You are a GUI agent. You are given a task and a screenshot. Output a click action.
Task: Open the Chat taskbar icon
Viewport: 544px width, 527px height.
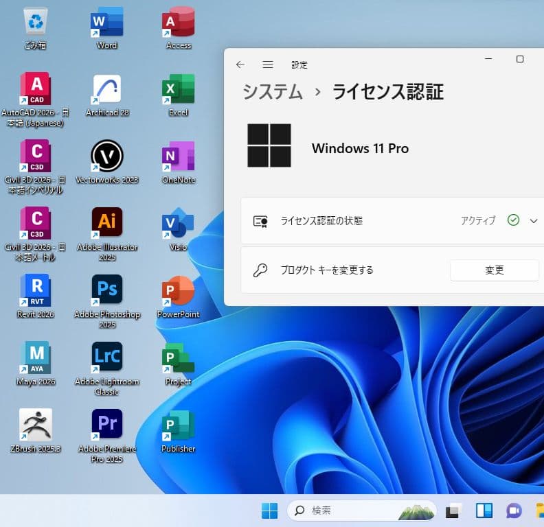coord(514,511)
